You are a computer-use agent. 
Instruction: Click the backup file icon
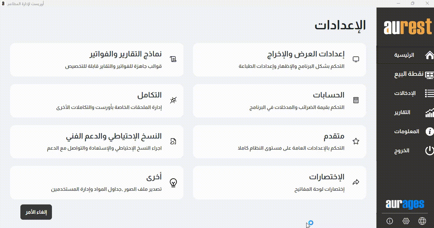pos(173,141)
